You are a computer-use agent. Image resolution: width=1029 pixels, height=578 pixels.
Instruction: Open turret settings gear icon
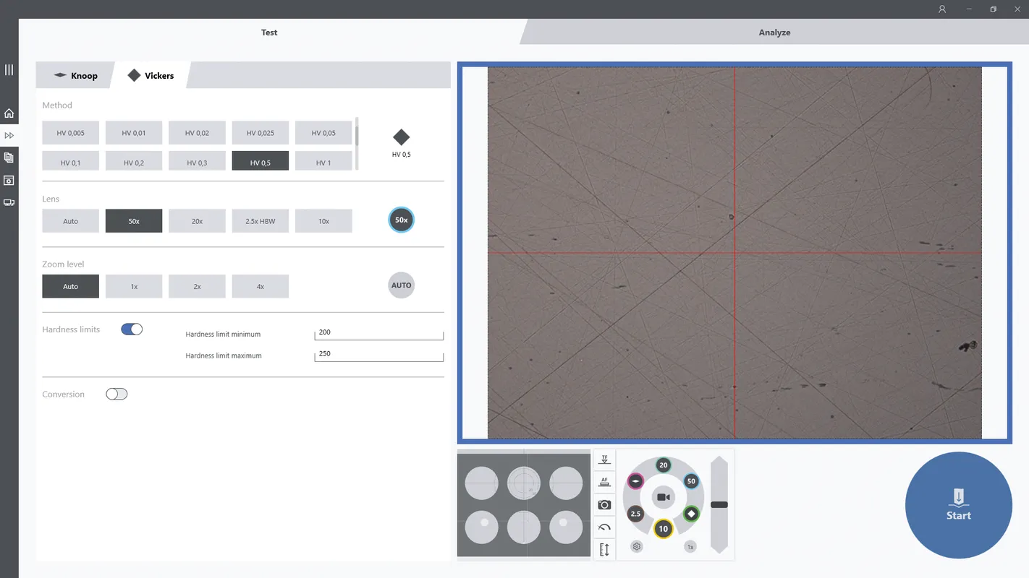tap(636, 546)
